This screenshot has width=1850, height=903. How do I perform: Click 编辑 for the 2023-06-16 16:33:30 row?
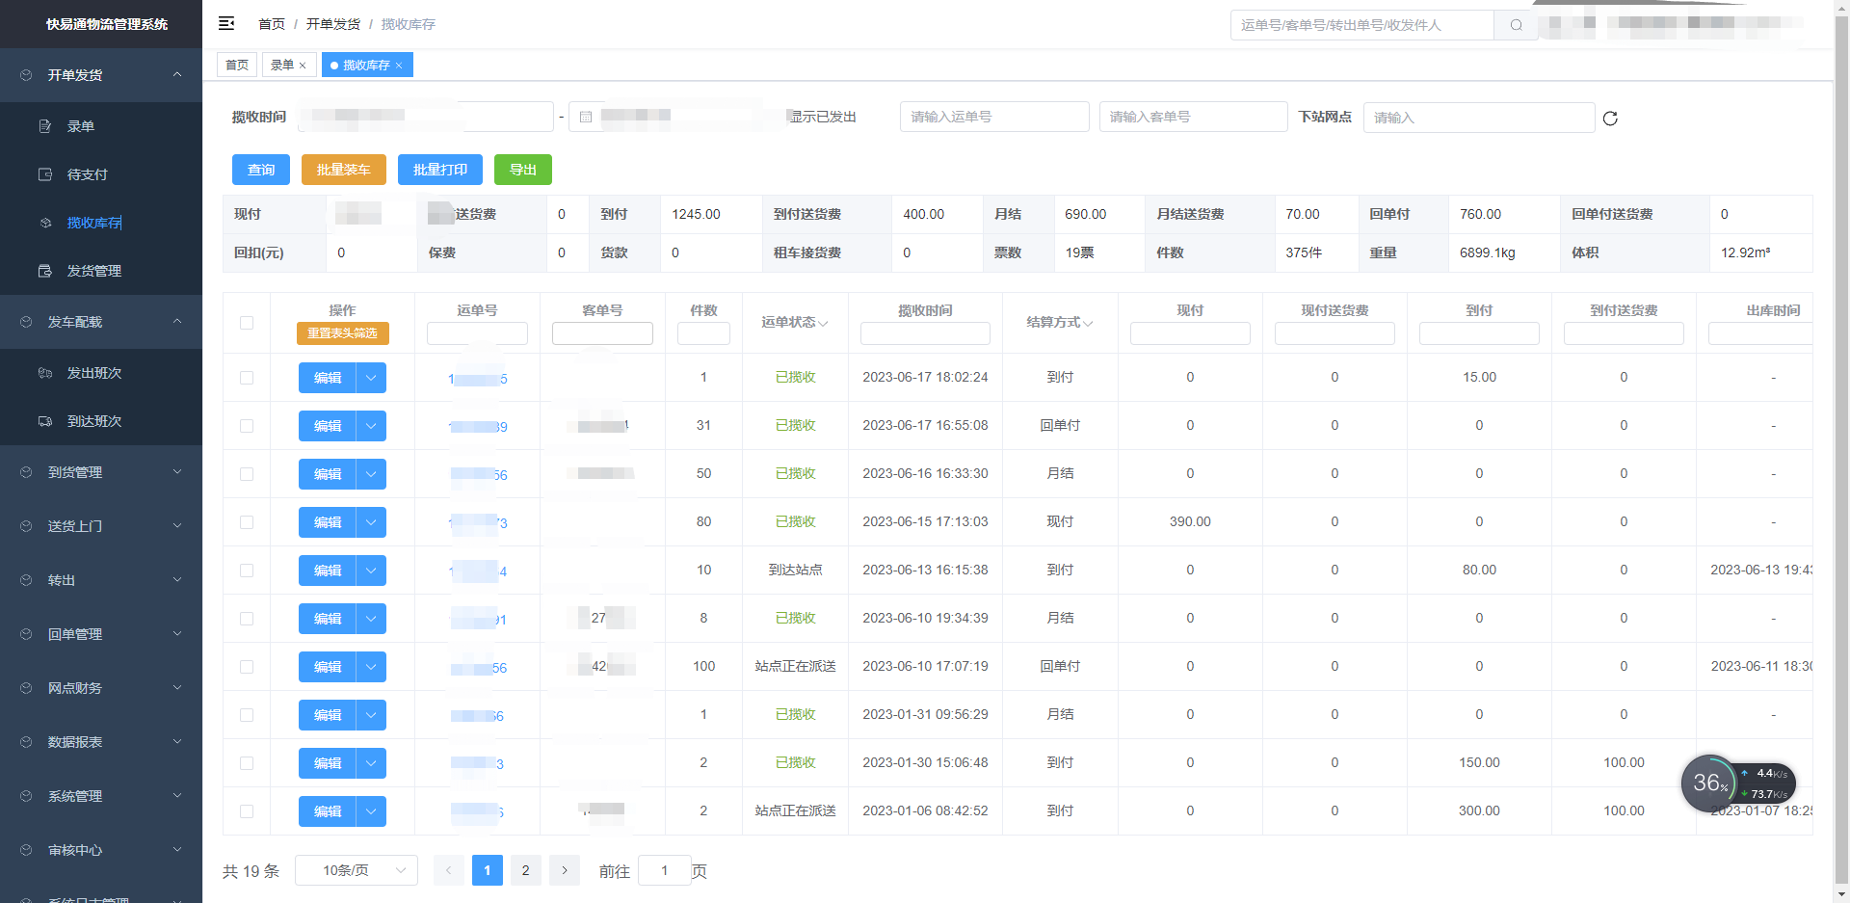[328, 474]
